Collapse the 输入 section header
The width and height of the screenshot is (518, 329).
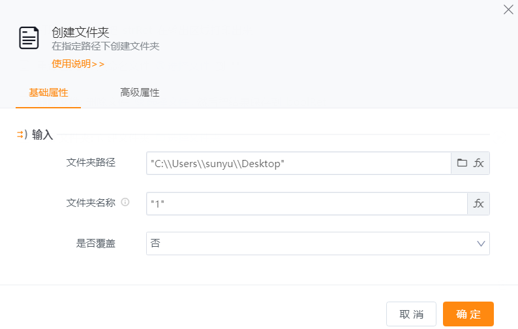click(x=42, y=134)
